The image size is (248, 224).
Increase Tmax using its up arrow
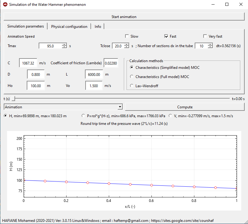[64, 44]
